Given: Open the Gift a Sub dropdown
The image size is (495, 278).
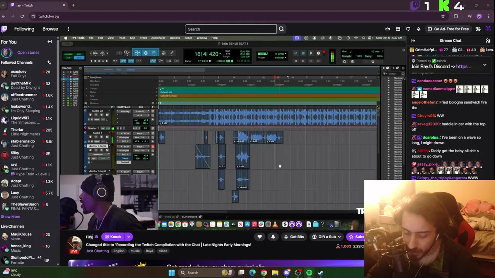Looking at the screenshot, I should 327,237.
